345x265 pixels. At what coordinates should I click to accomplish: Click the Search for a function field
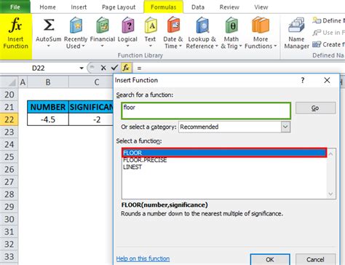(x=206, y=111)
